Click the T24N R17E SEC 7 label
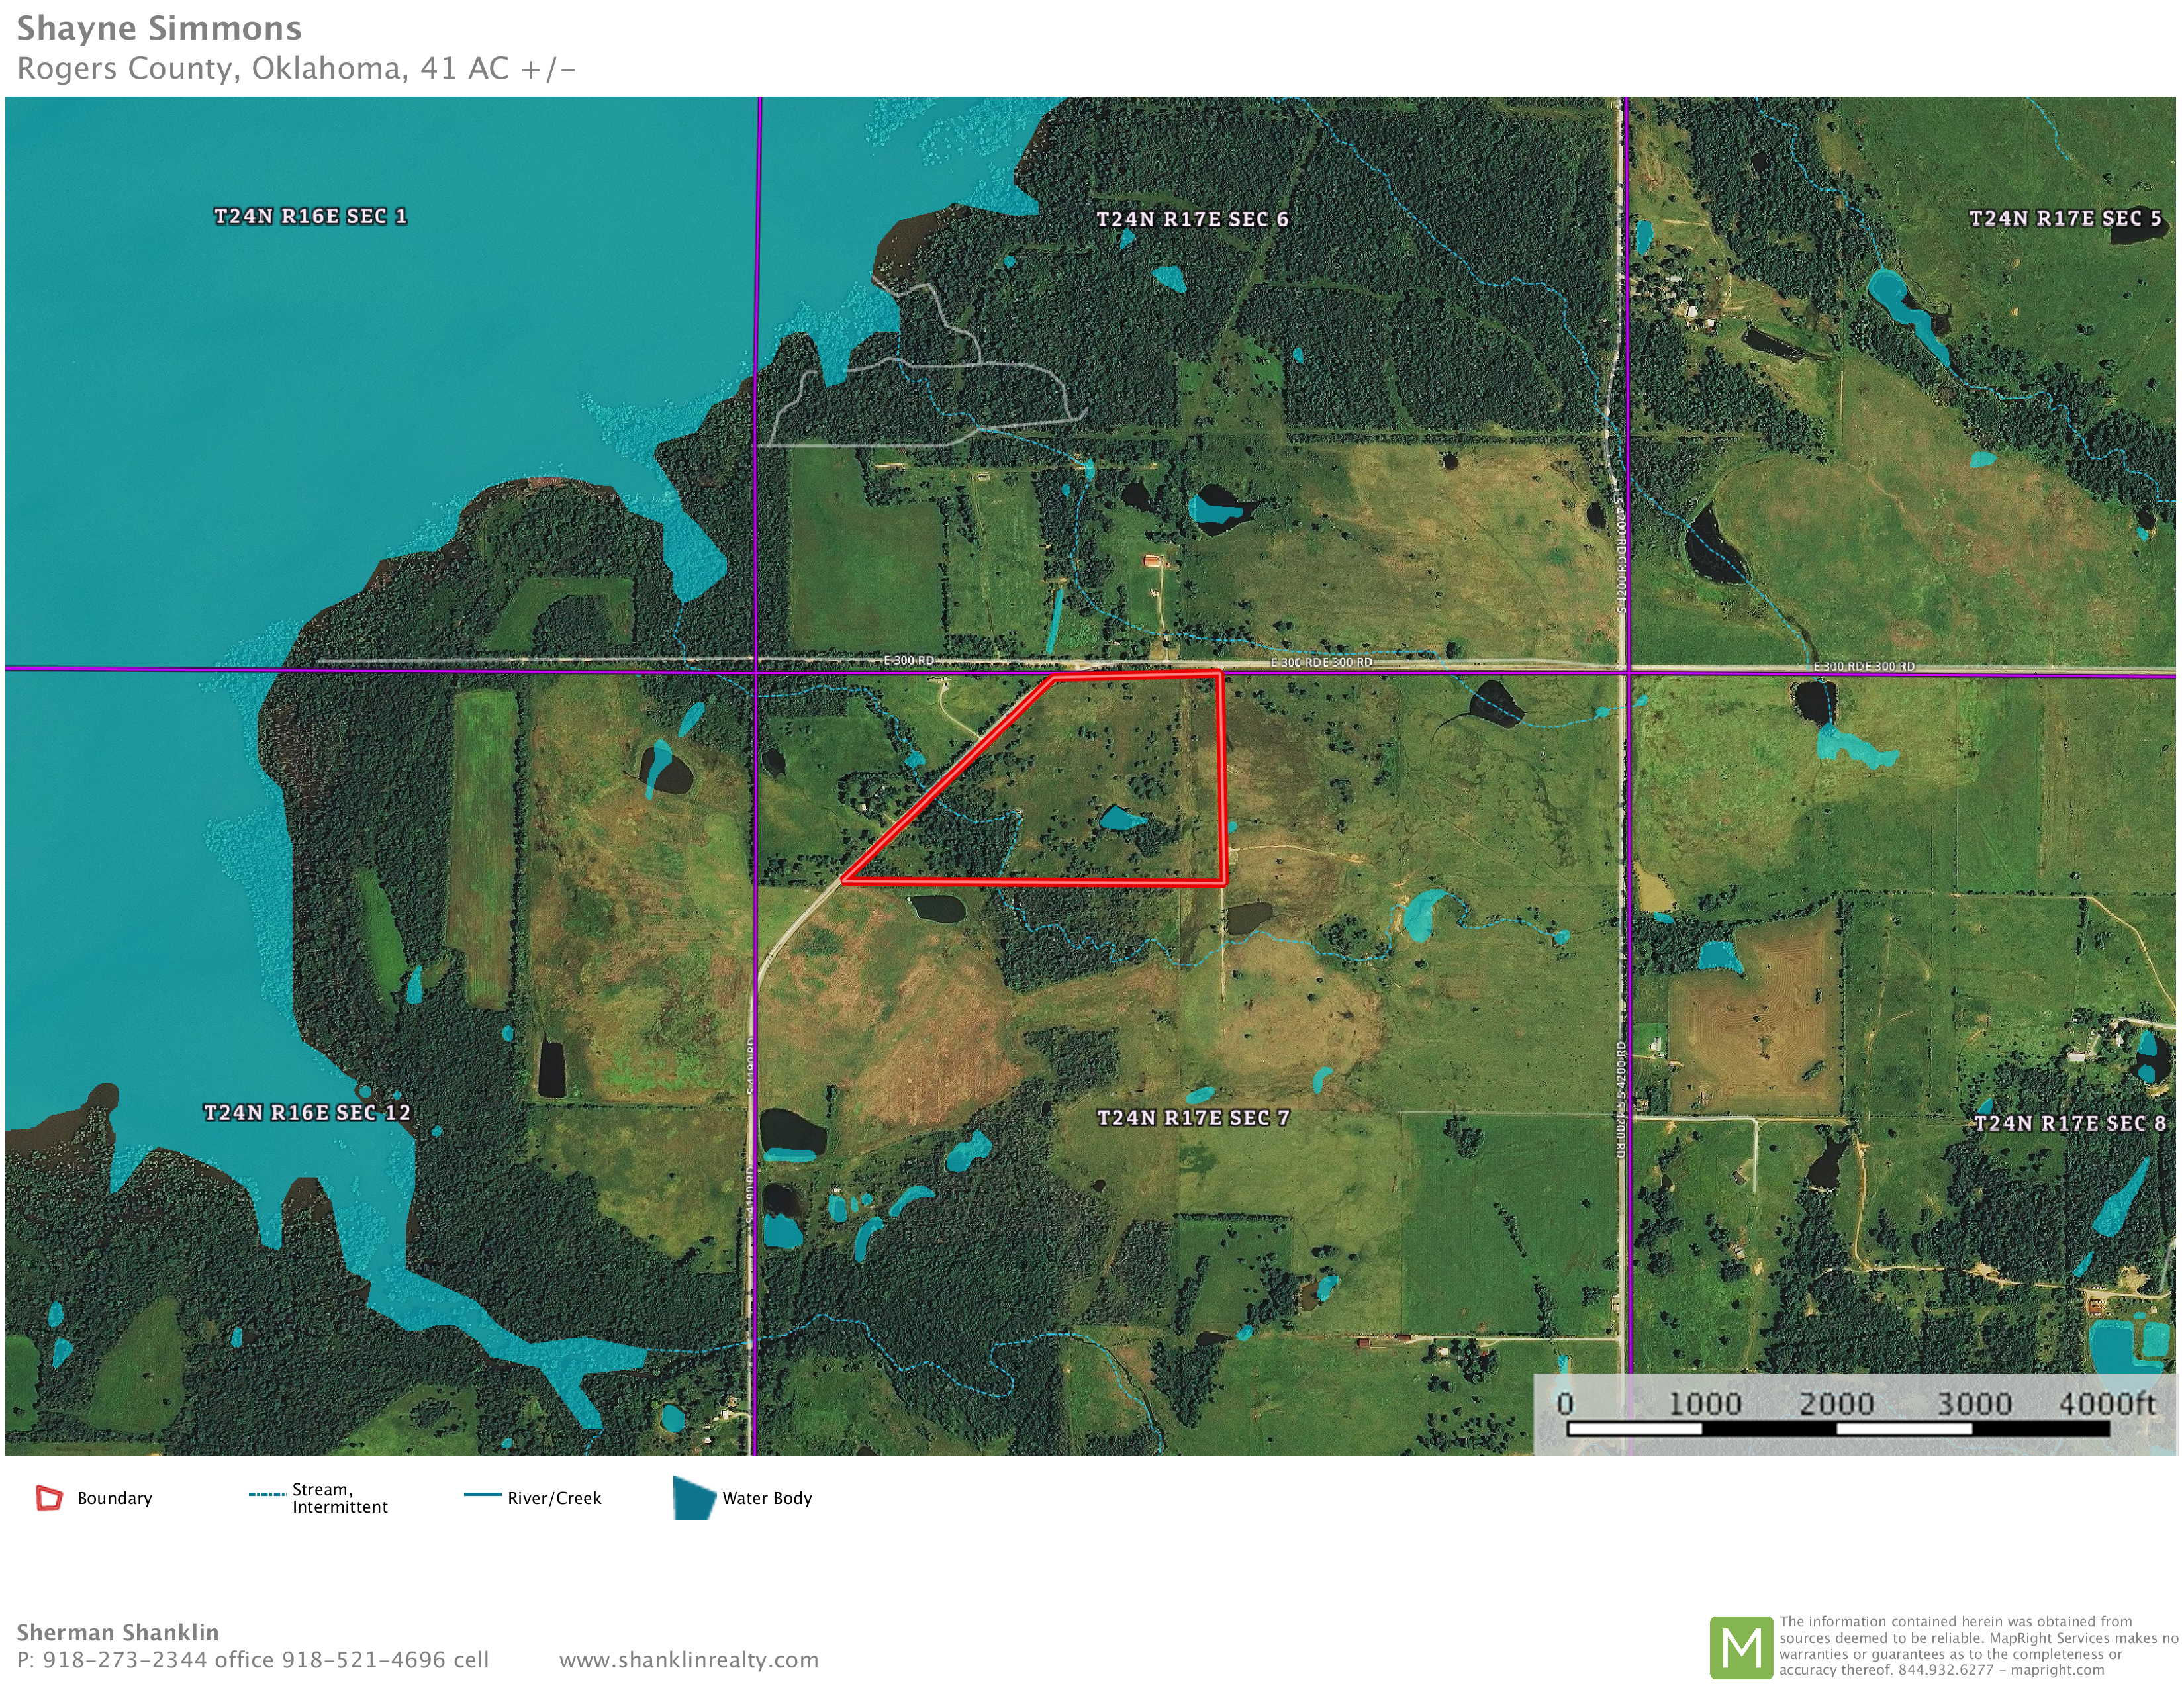 [1193, 1118]
